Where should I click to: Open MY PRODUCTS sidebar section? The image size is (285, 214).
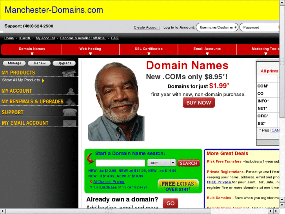coord(18,73)
